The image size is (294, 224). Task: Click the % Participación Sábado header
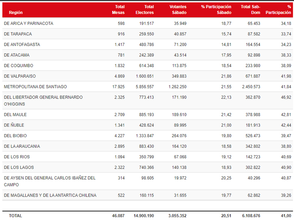216,9
